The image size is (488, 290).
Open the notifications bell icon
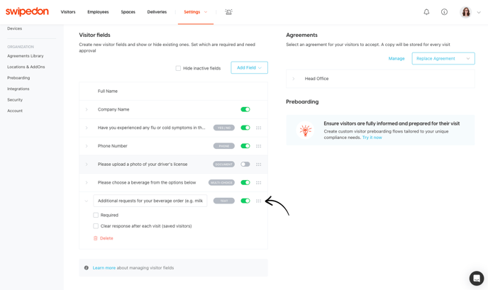coord(426,12)
